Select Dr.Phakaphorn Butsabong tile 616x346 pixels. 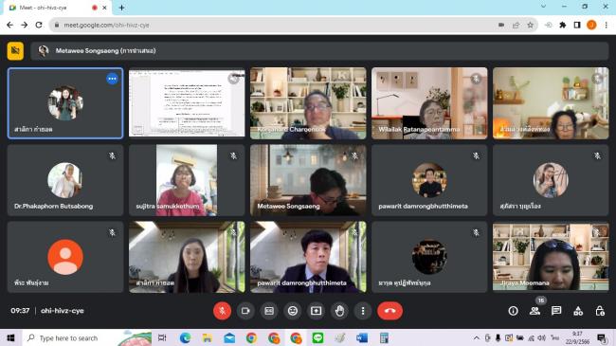tap(65, 180)
